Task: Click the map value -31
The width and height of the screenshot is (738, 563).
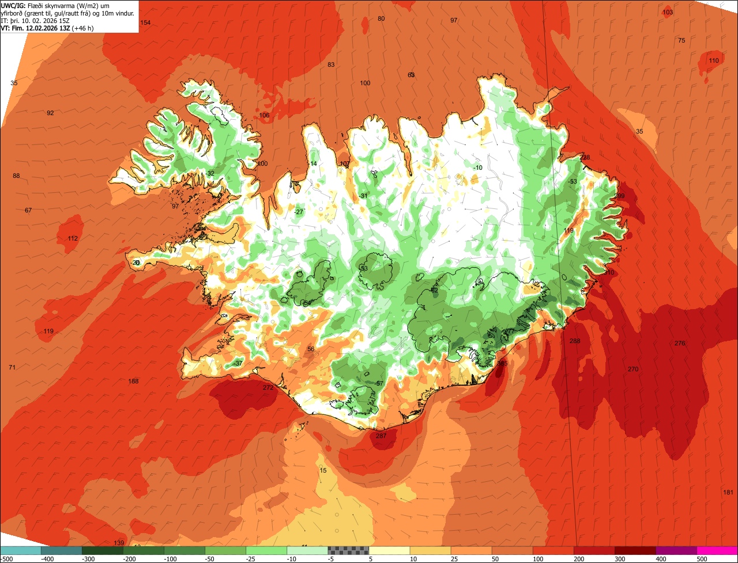Action: [x=363, y=196]
